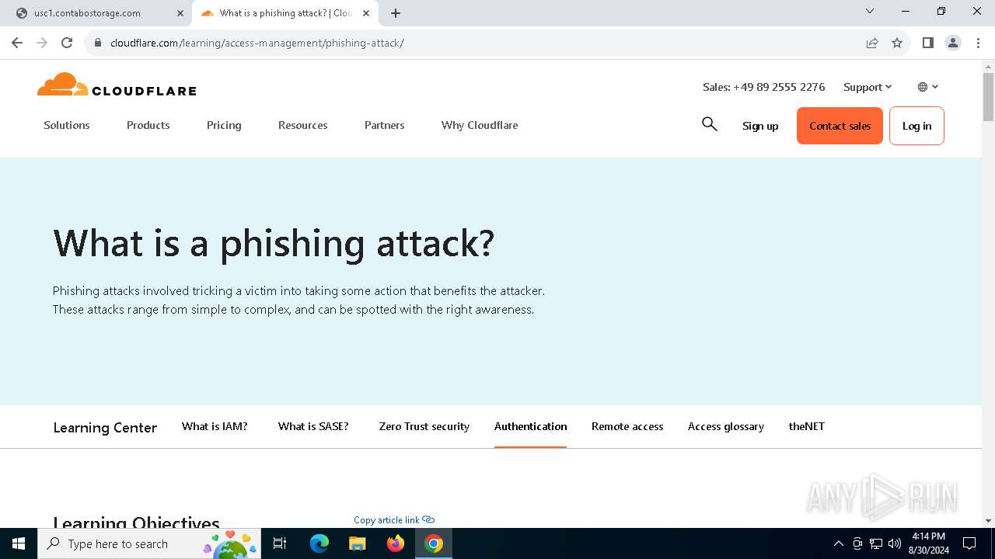
Task: Click the taskbar search box
Action: pos(148,543)
